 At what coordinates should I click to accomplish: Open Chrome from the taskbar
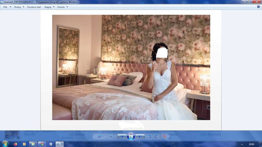point(42,144)
